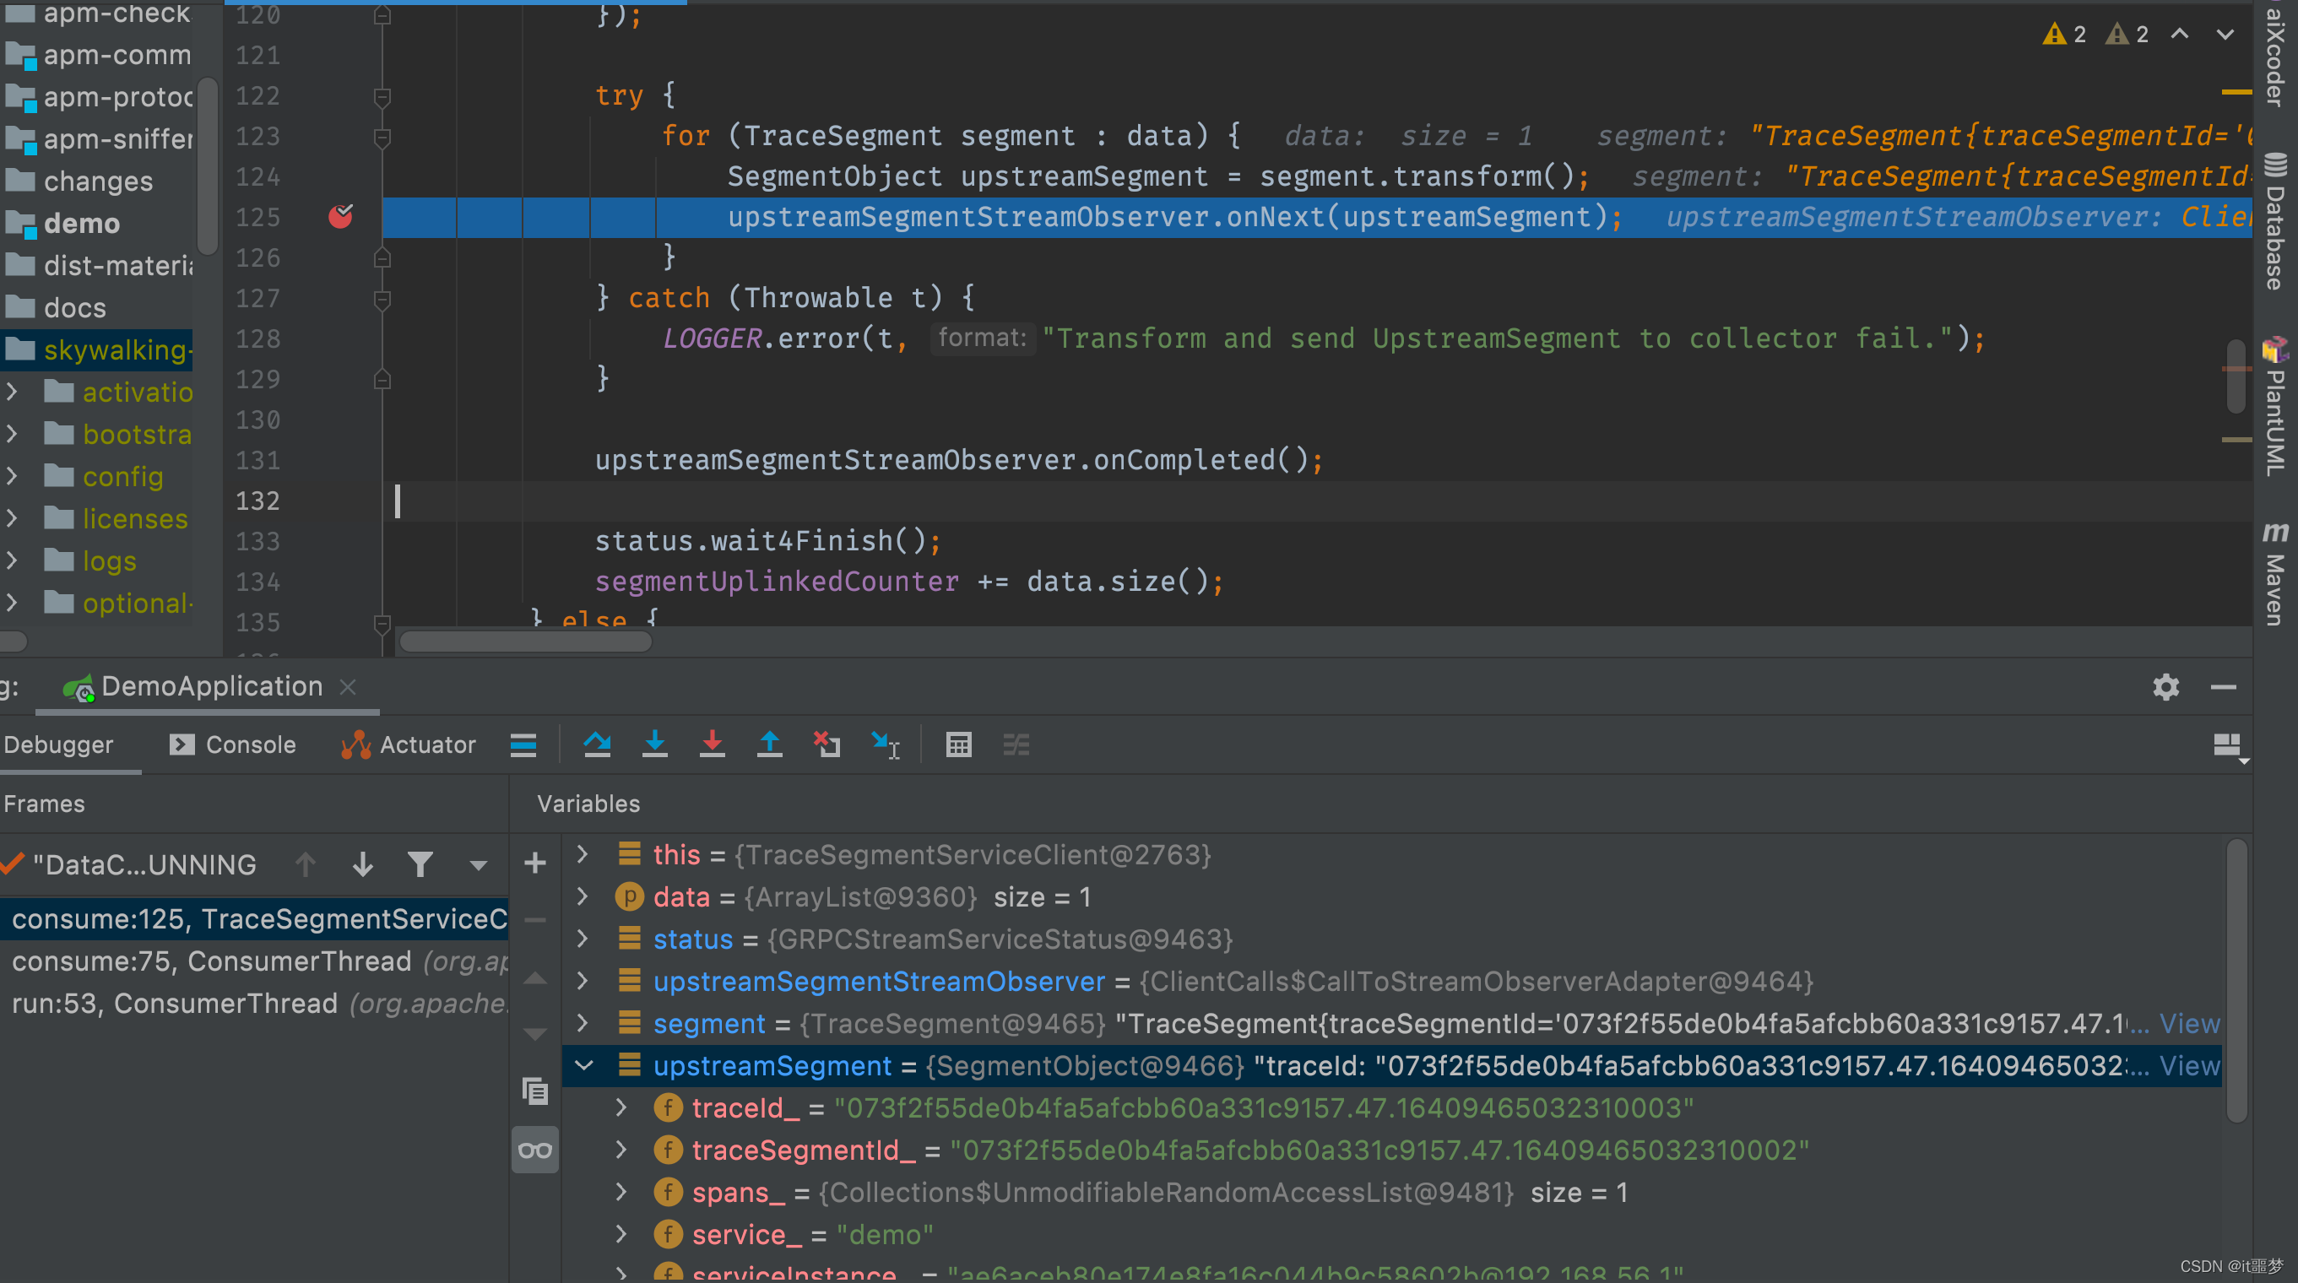Click the yellow warnings count indicator
2298x1283 pixels.
(2065, 34)
